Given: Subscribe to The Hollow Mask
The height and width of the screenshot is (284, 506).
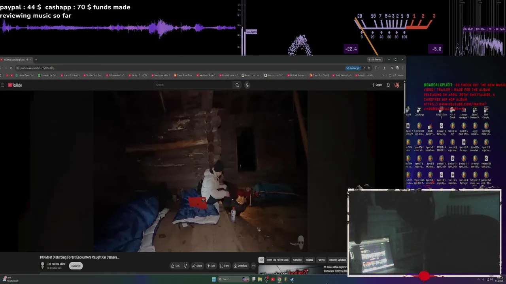Looking at the screenshot, I should [76, 265].
